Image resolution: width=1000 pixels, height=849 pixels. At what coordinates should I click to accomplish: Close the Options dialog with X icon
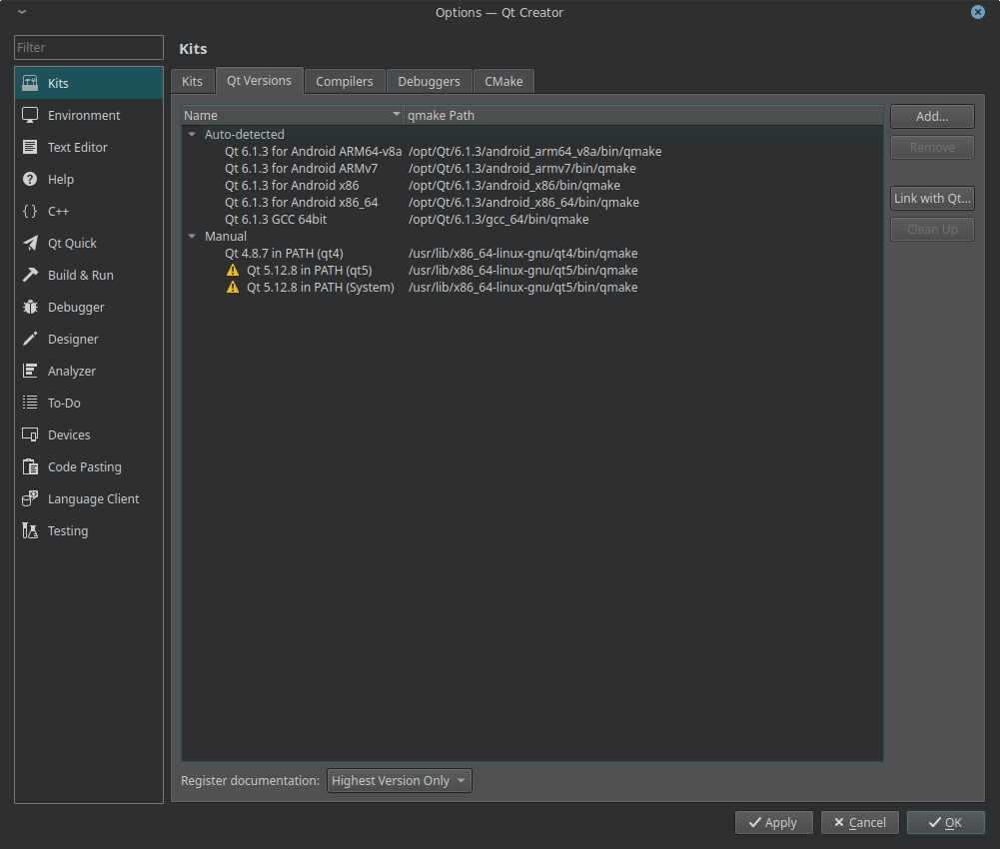point(978,12)
